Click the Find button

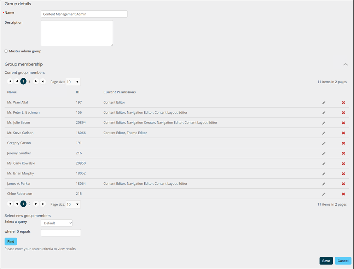pos(11,241)
